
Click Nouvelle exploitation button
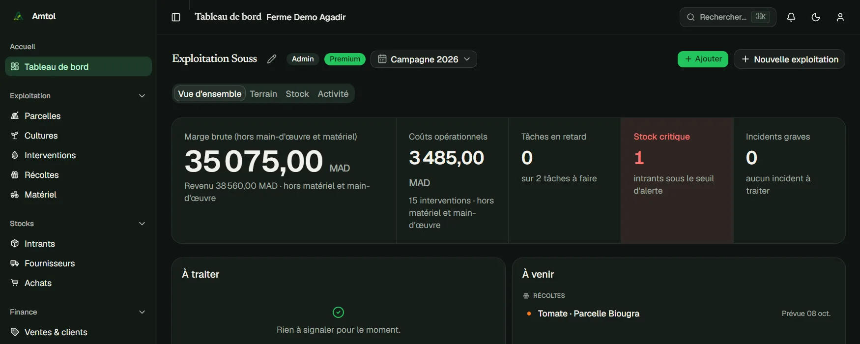pyautogui.click(x=789, y=59)
